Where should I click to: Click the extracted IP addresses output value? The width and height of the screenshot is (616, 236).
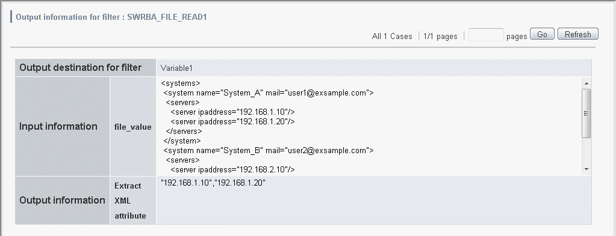pos(213,183)
